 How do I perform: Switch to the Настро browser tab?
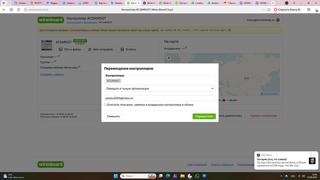[x=181, y=3]
